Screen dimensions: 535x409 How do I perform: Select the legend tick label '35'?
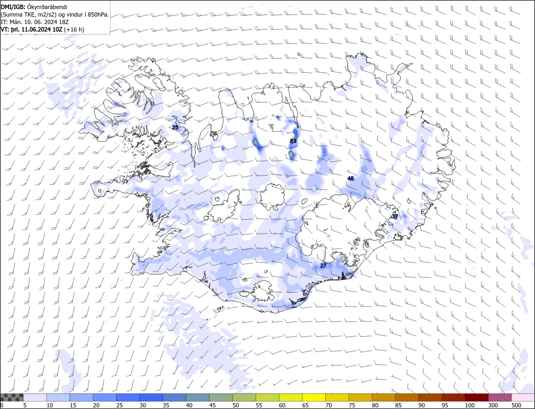[166, 405]
